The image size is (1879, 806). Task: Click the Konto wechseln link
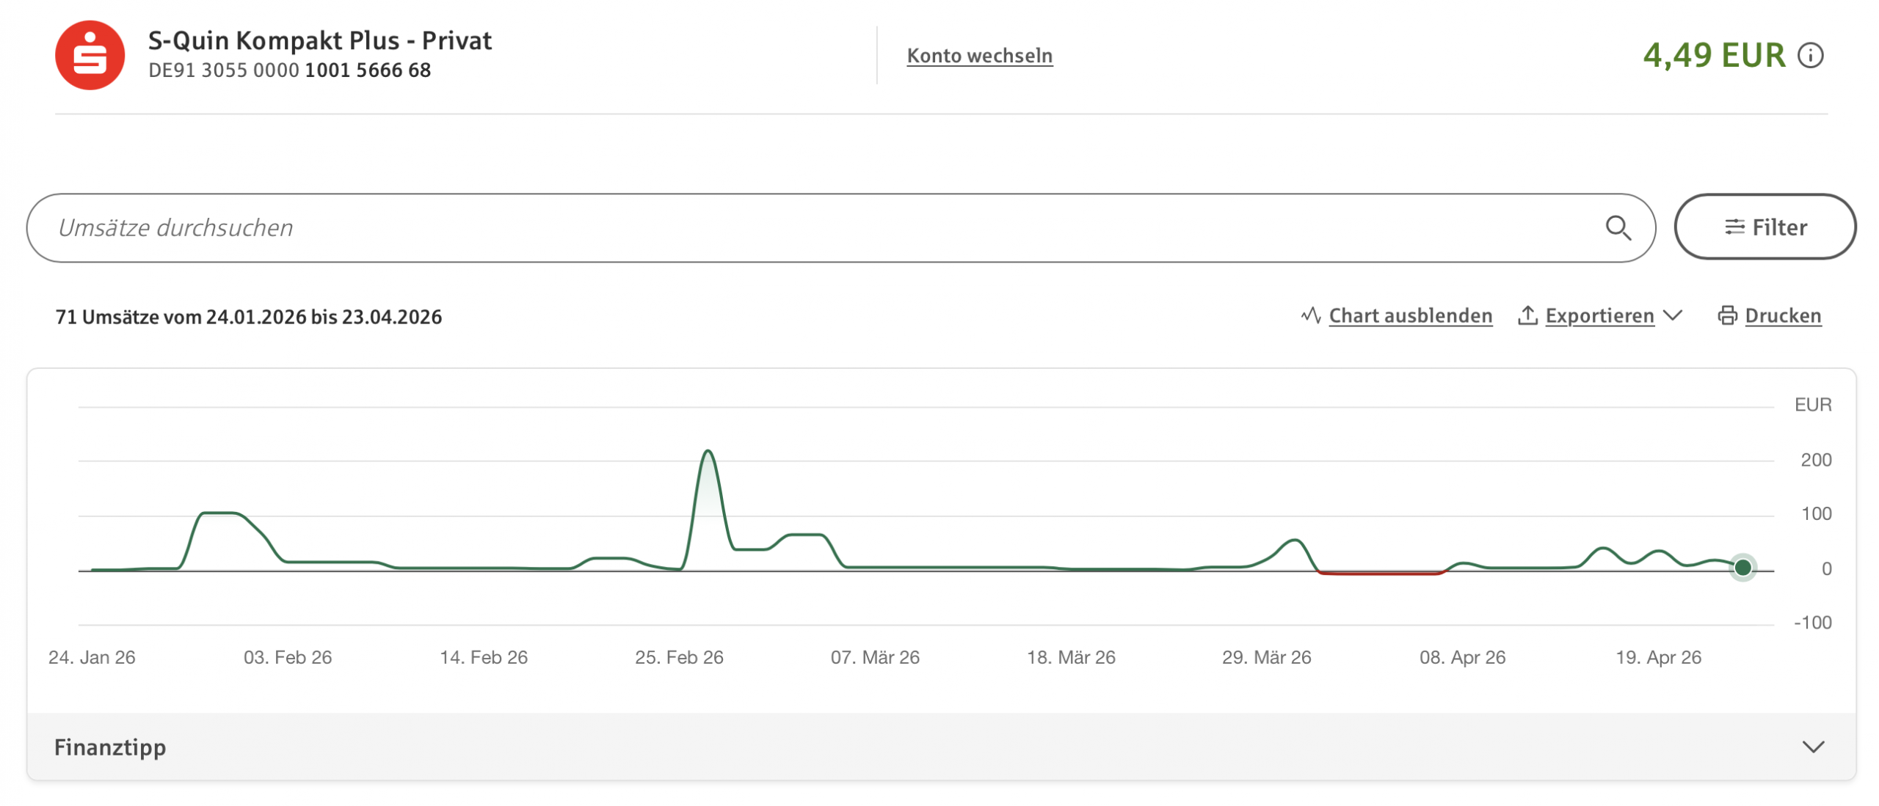[x=979, y=56]
